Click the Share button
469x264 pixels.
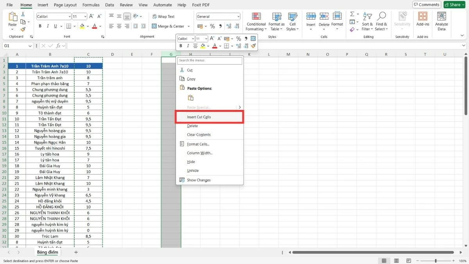click(x=454, y=4)
